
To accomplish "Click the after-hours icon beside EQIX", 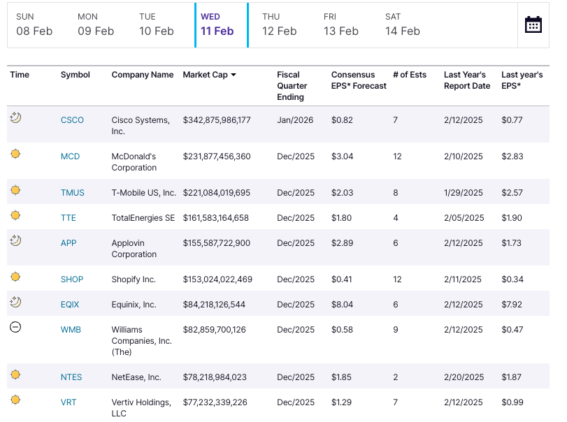I will (15, 300).
